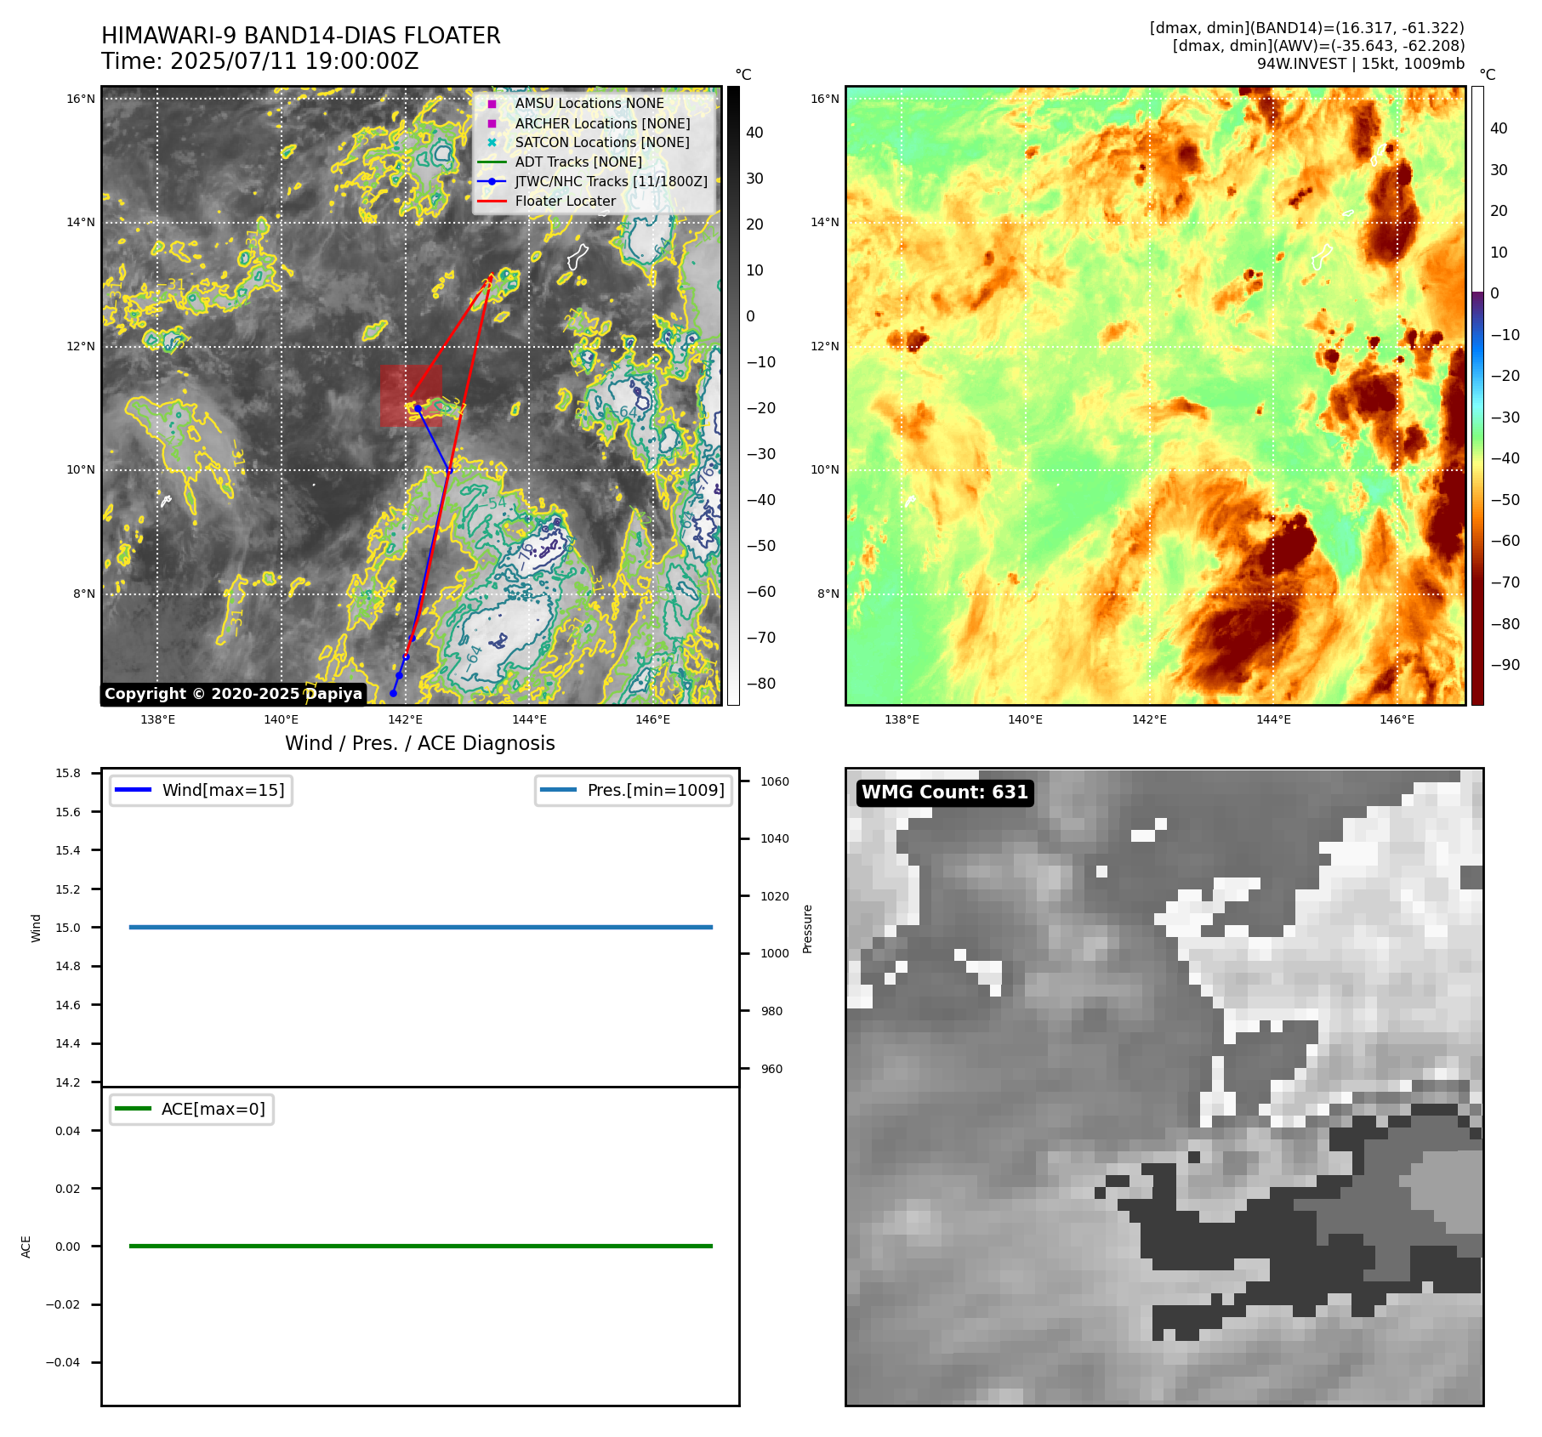Click the WMG Count: 631 label
The height and width of the screenshot is (1437, 1542).
click(x=945, y=792)
